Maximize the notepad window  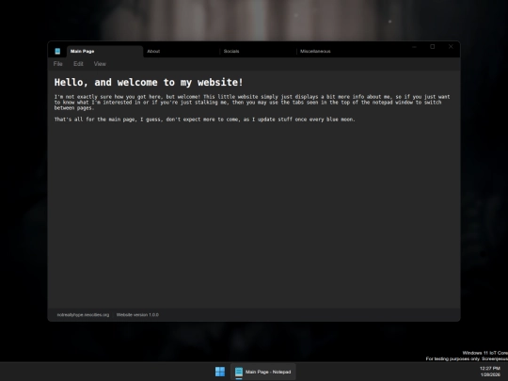[432, 47]
